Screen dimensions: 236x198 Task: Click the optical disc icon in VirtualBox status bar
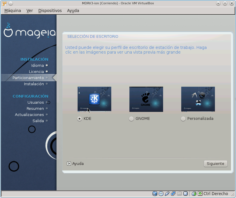161,194
